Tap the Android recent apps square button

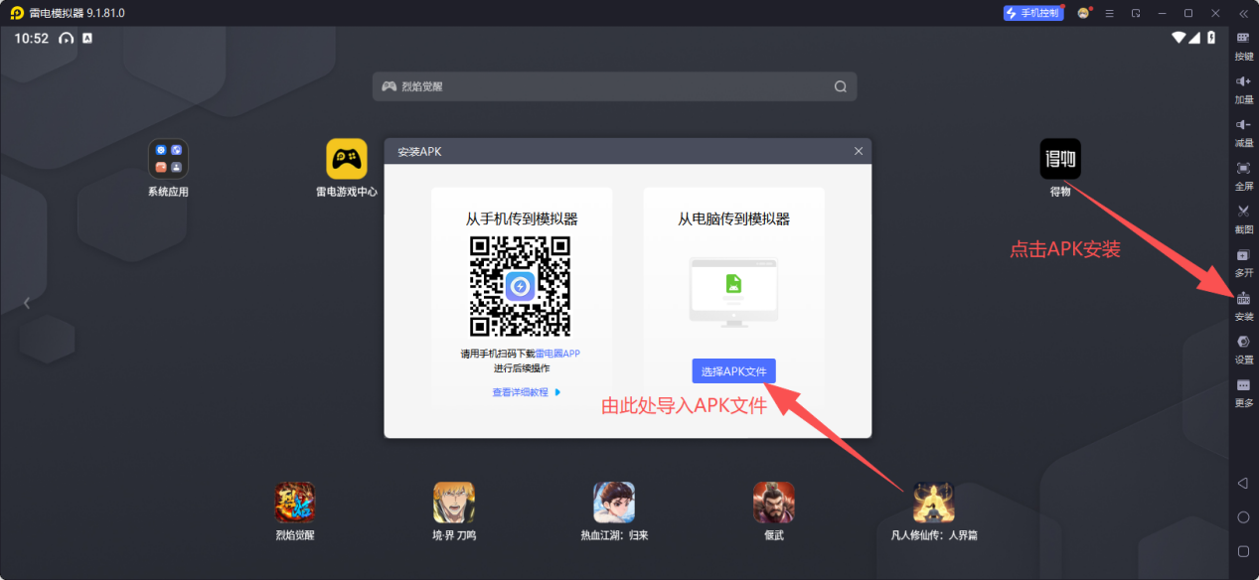pos(1242,551)
